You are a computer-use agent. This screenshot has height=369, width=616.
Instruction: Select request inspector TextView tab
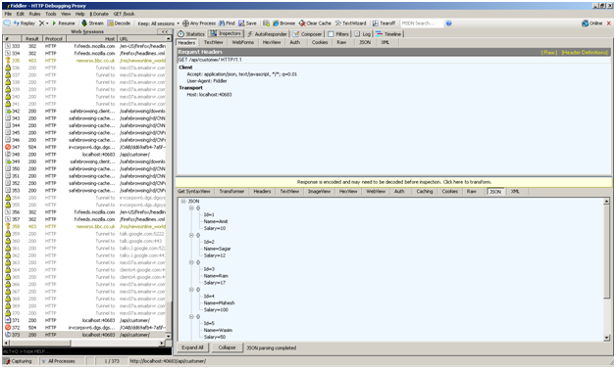(x=213, y=42)
